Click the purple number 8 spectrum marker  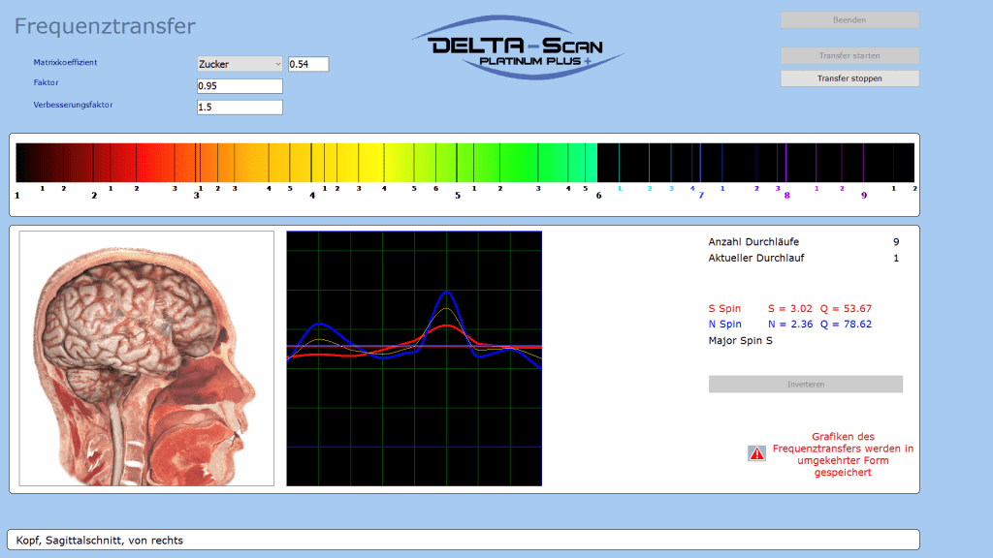click(x=786, y=196)
